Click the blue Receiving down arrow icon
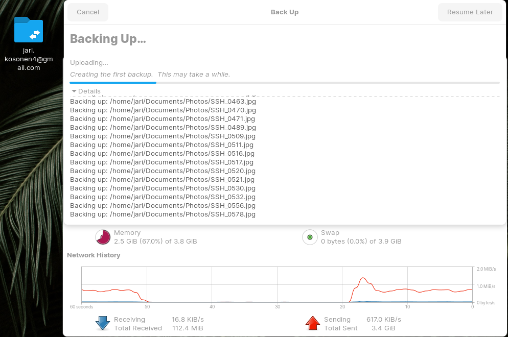This screenshot has height=337, width=508. (103, 323)
